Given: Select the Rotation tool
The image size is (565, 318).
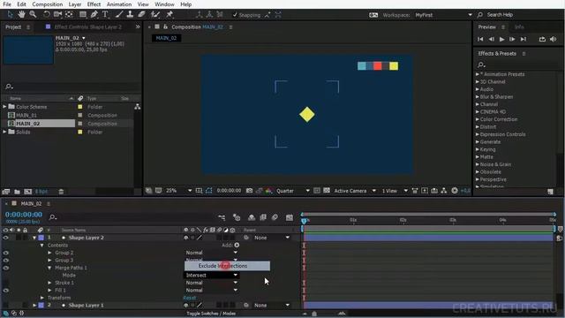Looking at the screenshot, I should tap(47, 14).
